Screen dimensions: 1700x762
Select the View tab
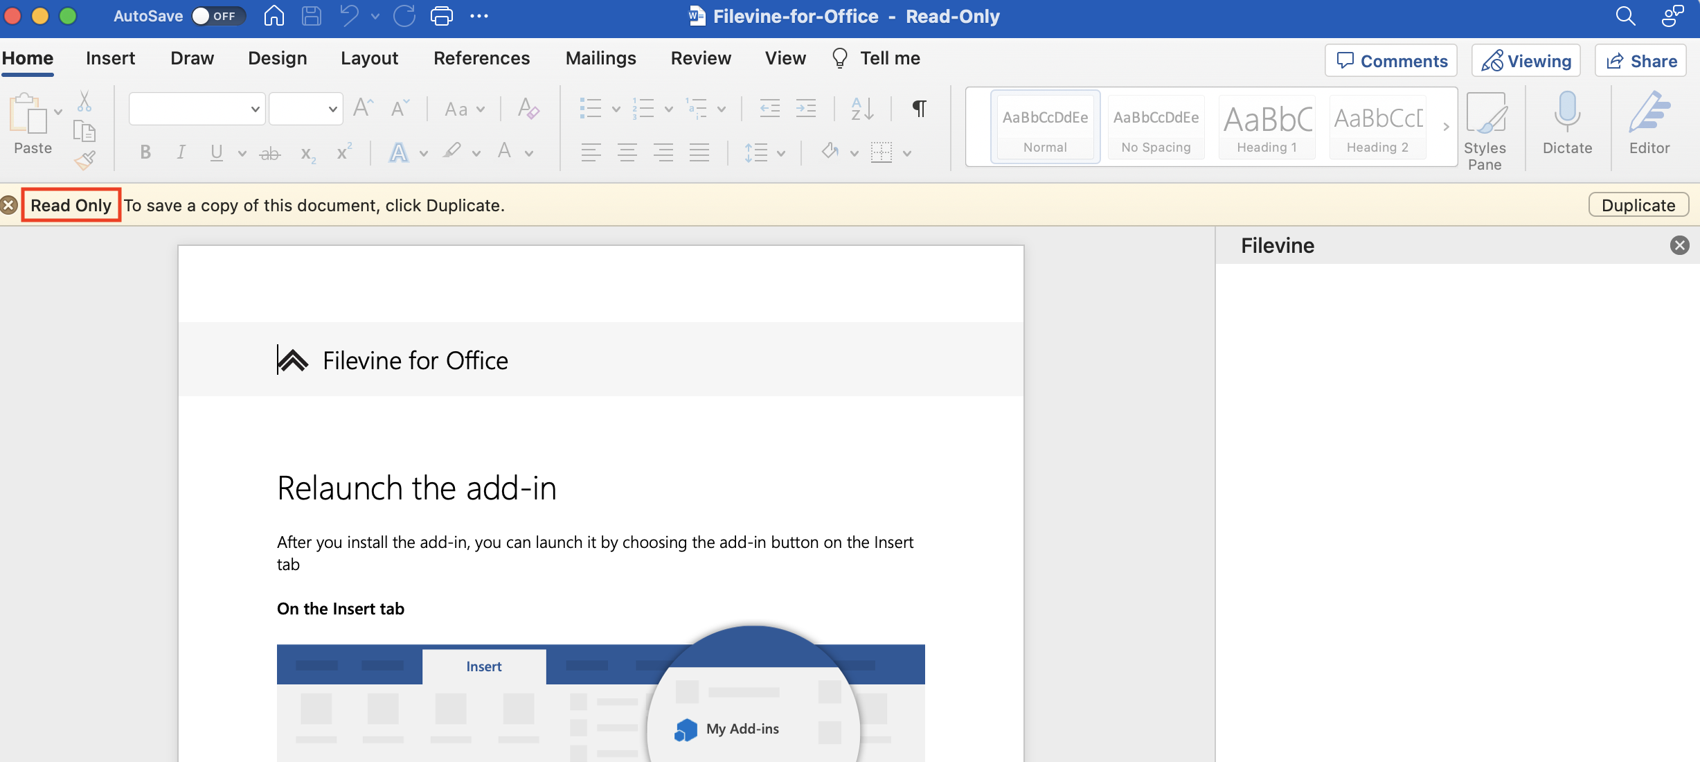click(785, 58)
